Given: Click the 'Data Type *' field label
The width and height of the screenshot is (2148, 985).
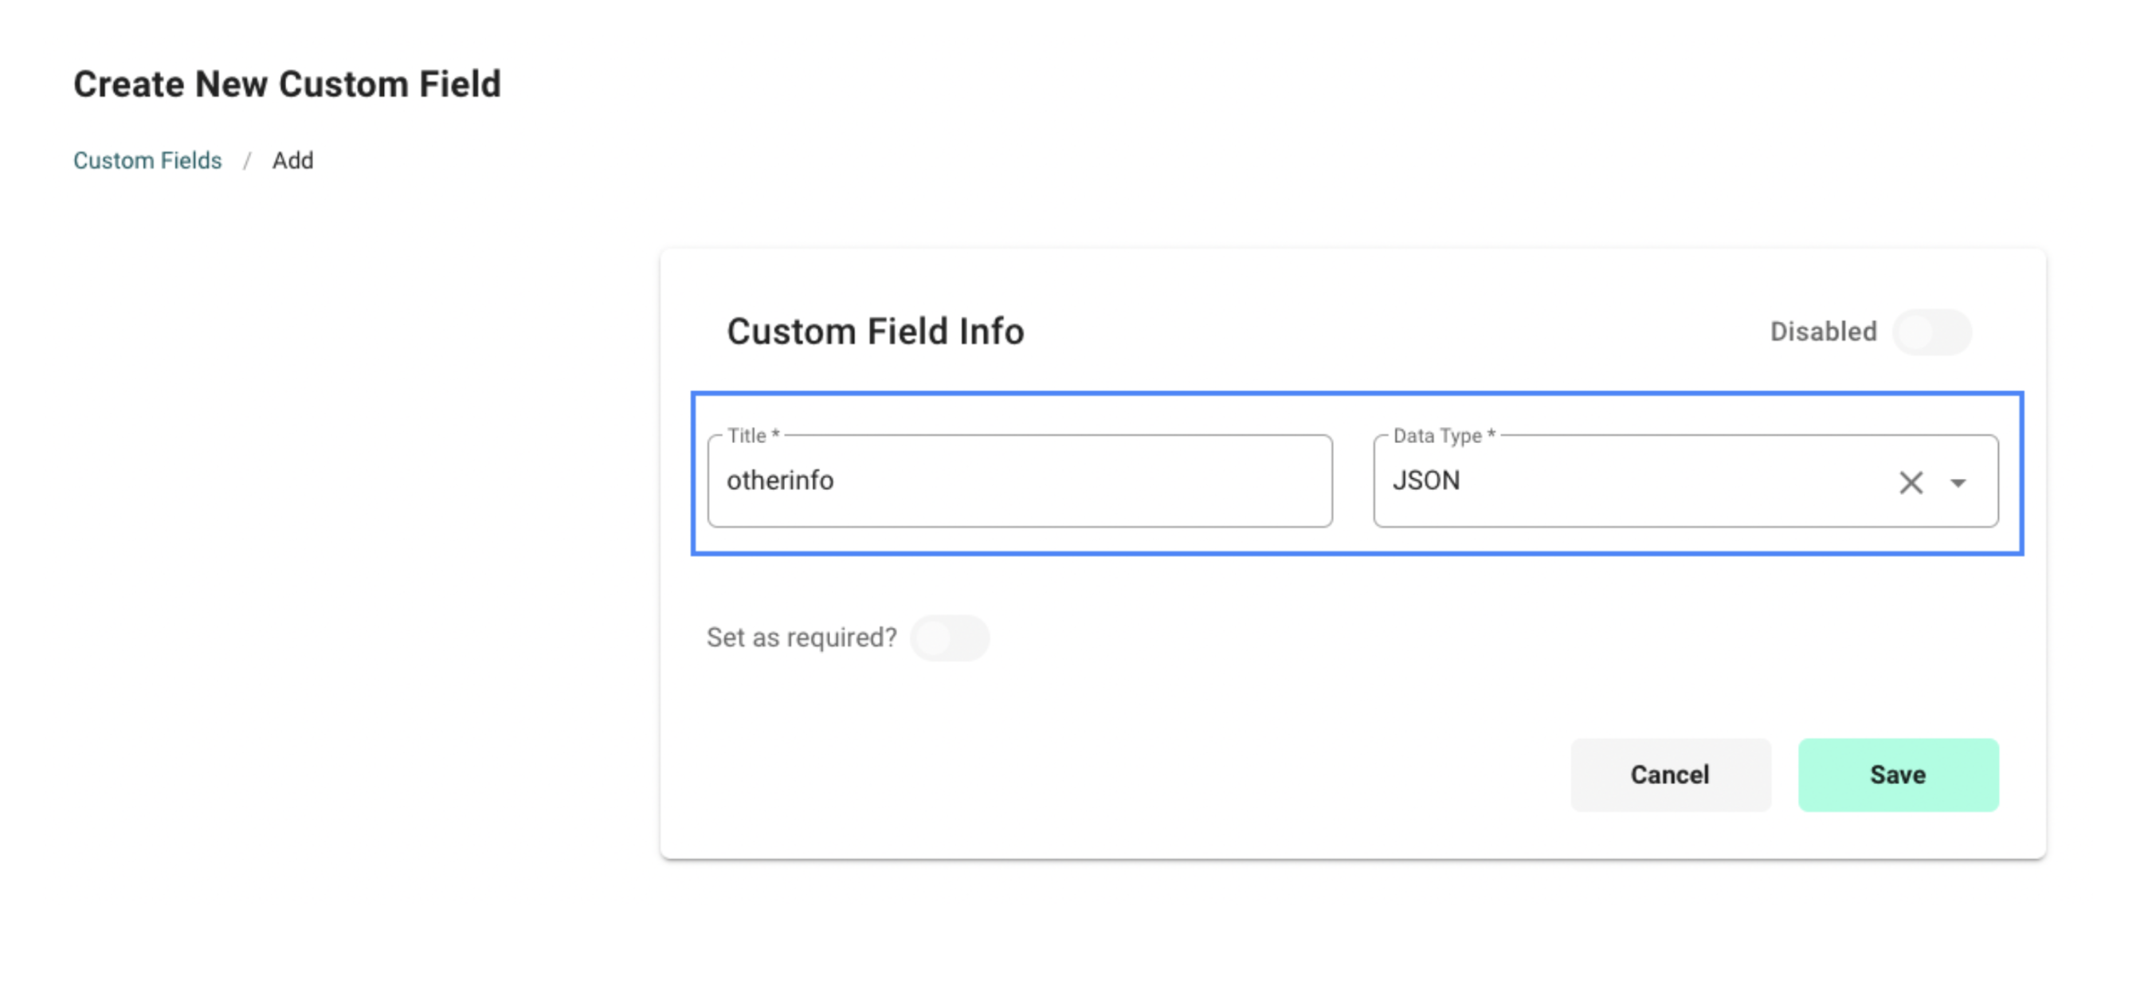Looking at the screenshot, I should 1437,435.
